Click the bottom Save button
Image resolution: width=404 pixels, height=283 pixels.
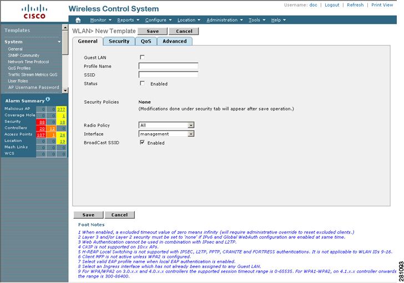(x=88, y=215)
